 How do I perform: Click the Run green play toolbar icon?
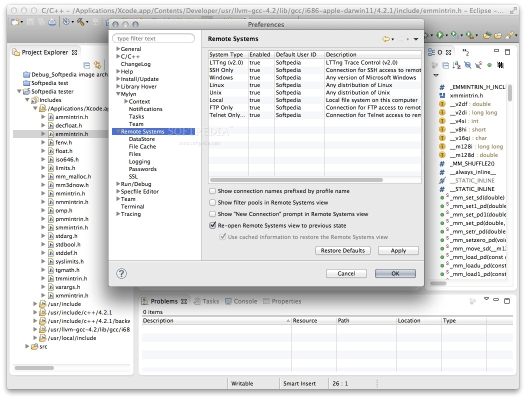tap(440, 35)
